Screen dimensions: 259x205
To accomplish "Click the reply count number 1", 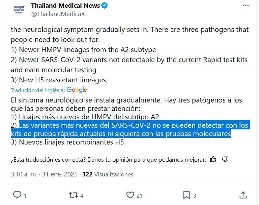I will [x=25, y=195].
